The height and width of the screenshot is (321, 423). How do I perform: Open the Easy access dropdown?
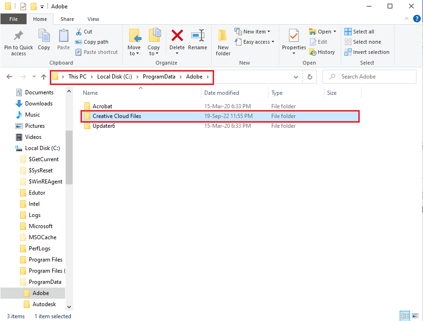click(x=255, y=42)
